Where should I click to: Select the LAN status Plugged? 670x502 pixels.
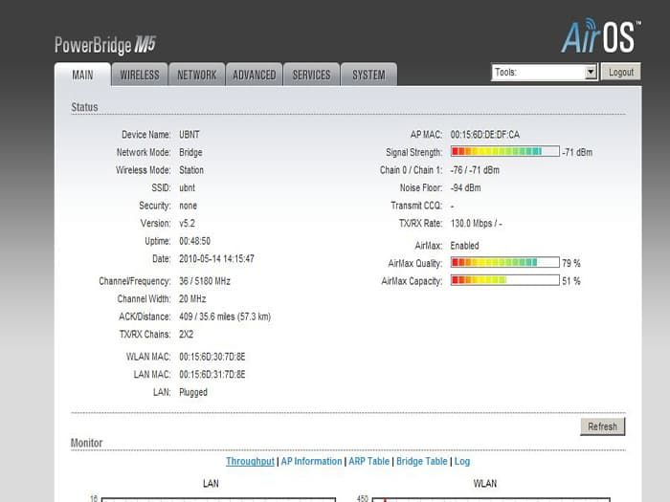[x=193, y=392]
